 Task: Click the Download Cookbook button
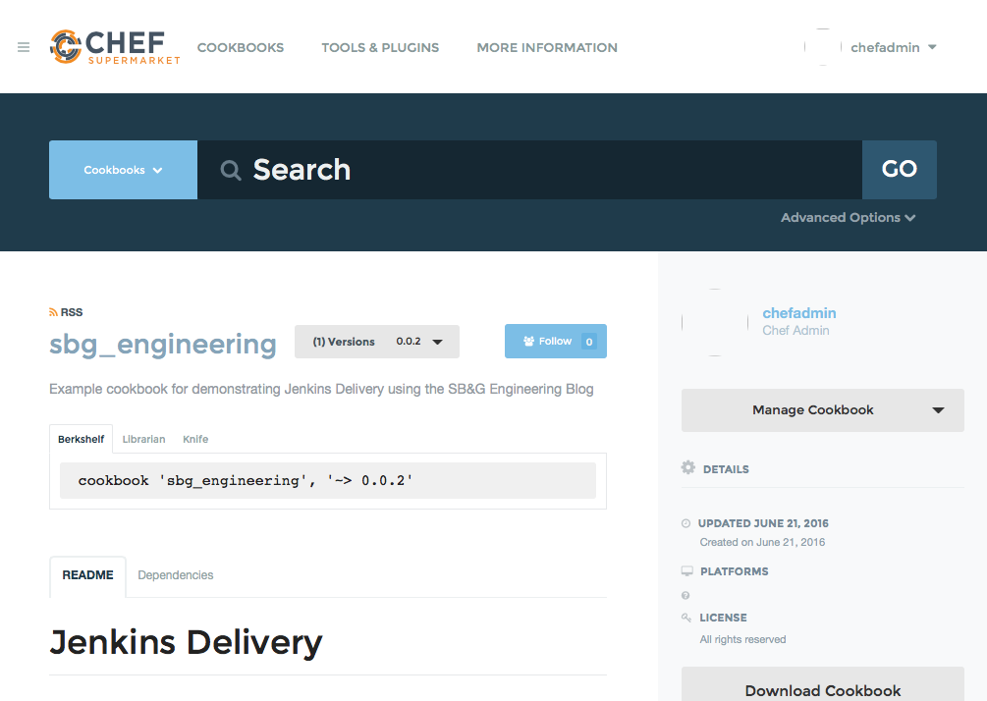point(823,686)
